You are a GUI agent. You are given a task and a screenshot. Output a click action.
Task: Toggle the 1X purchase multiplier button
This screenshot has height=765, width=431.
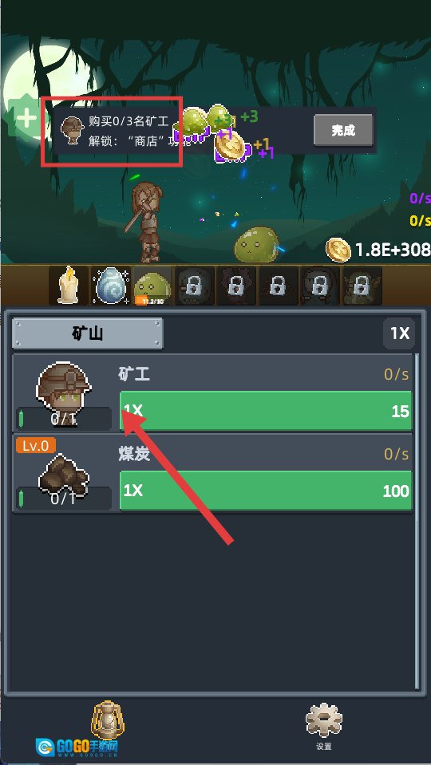(x=399, y=333)
